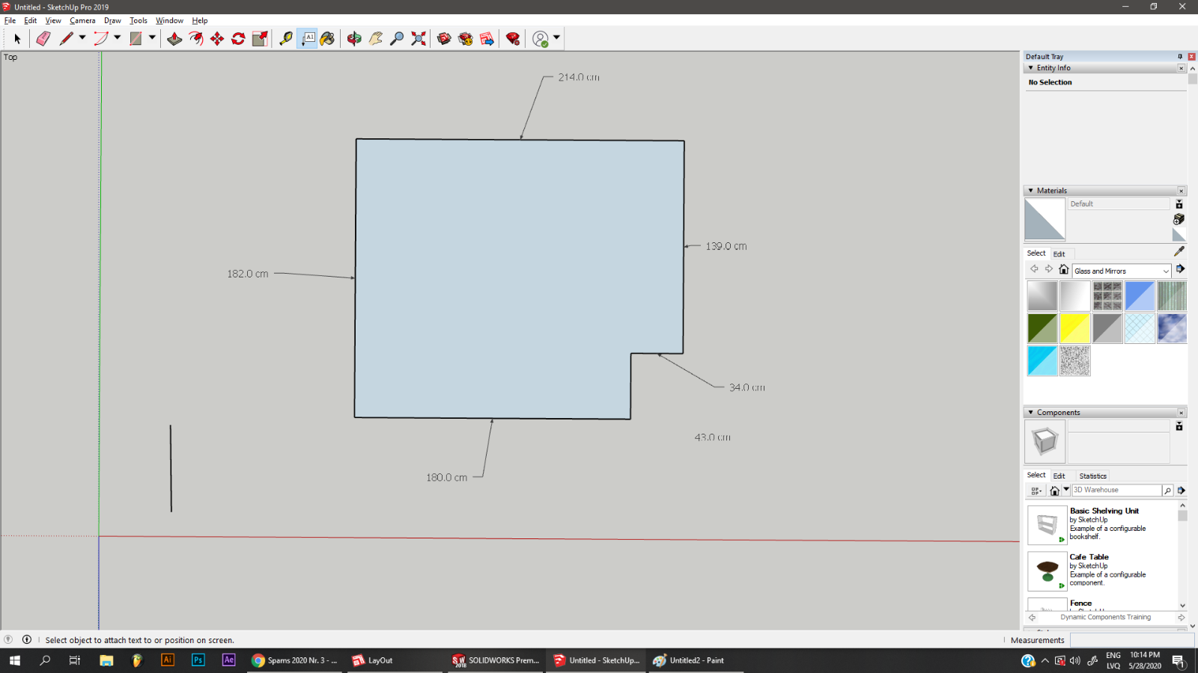Choose the Zoom magnifier tool
The width and height of the screenshot is (1198, 673).
tap(397, 39)
